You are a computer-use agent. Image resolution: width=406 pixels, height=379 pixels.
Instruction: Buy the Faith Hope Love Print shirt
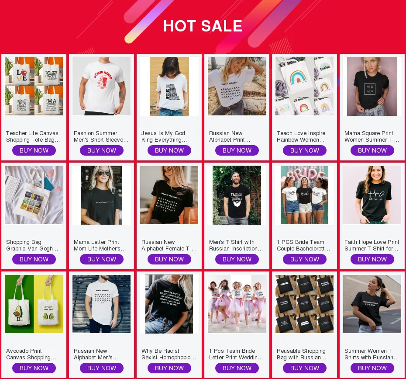[x=372, y=259]
